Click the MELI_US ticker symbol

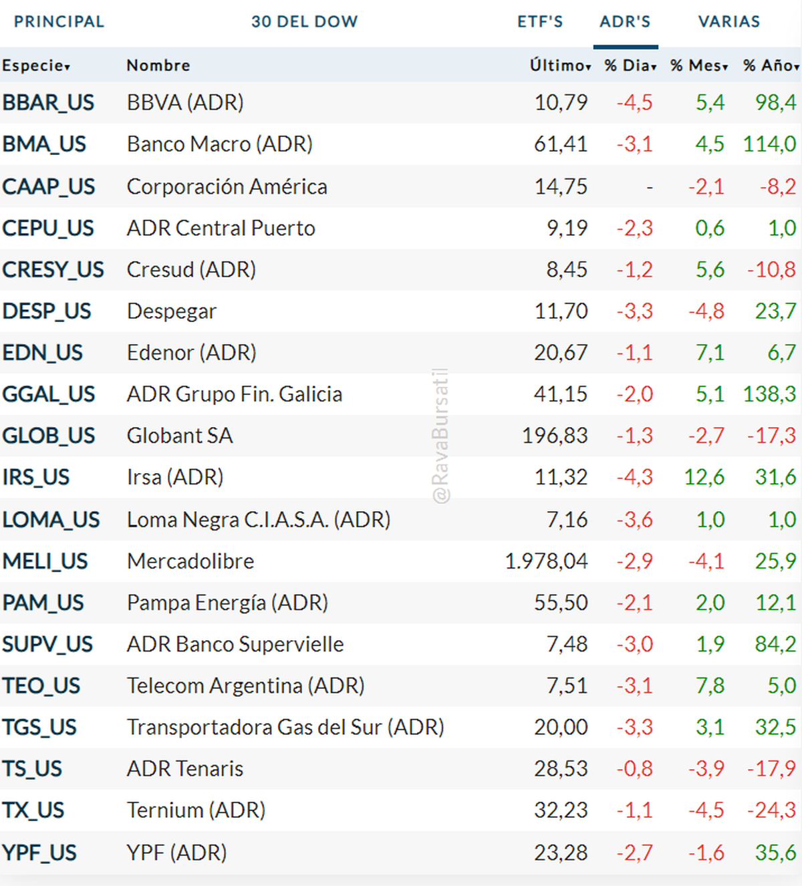tap(45, 561)
